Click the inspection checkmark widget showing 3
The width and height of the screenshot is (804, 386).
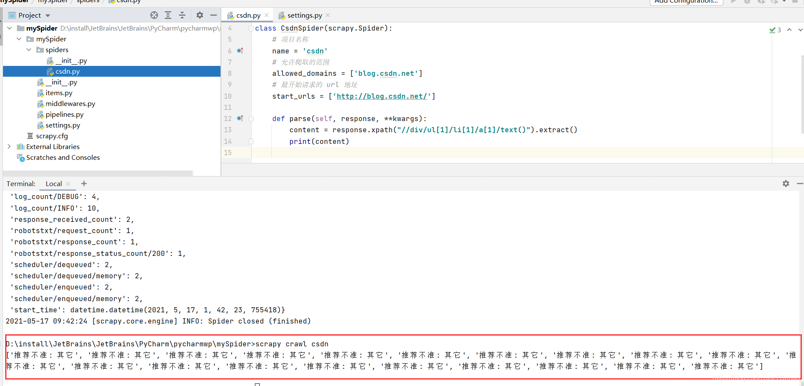[x=775, y=30]
